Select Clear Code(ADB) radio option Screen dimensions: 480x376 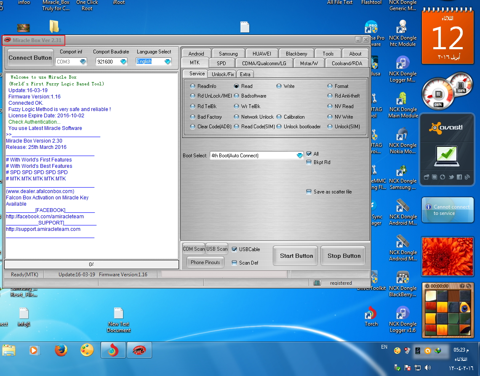[x=192, y=127]
